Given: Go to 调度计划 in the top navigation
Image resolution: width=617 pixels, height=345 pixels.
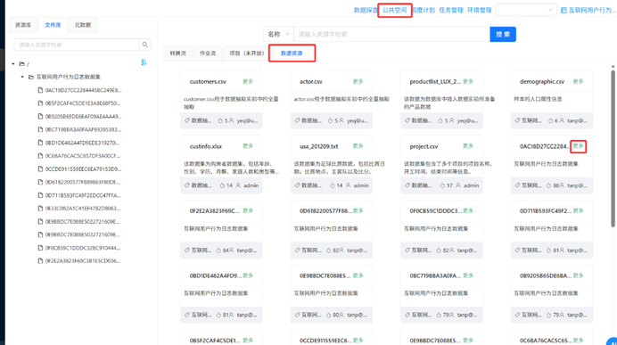Looking at the screenshot, I should pos(423,10).
